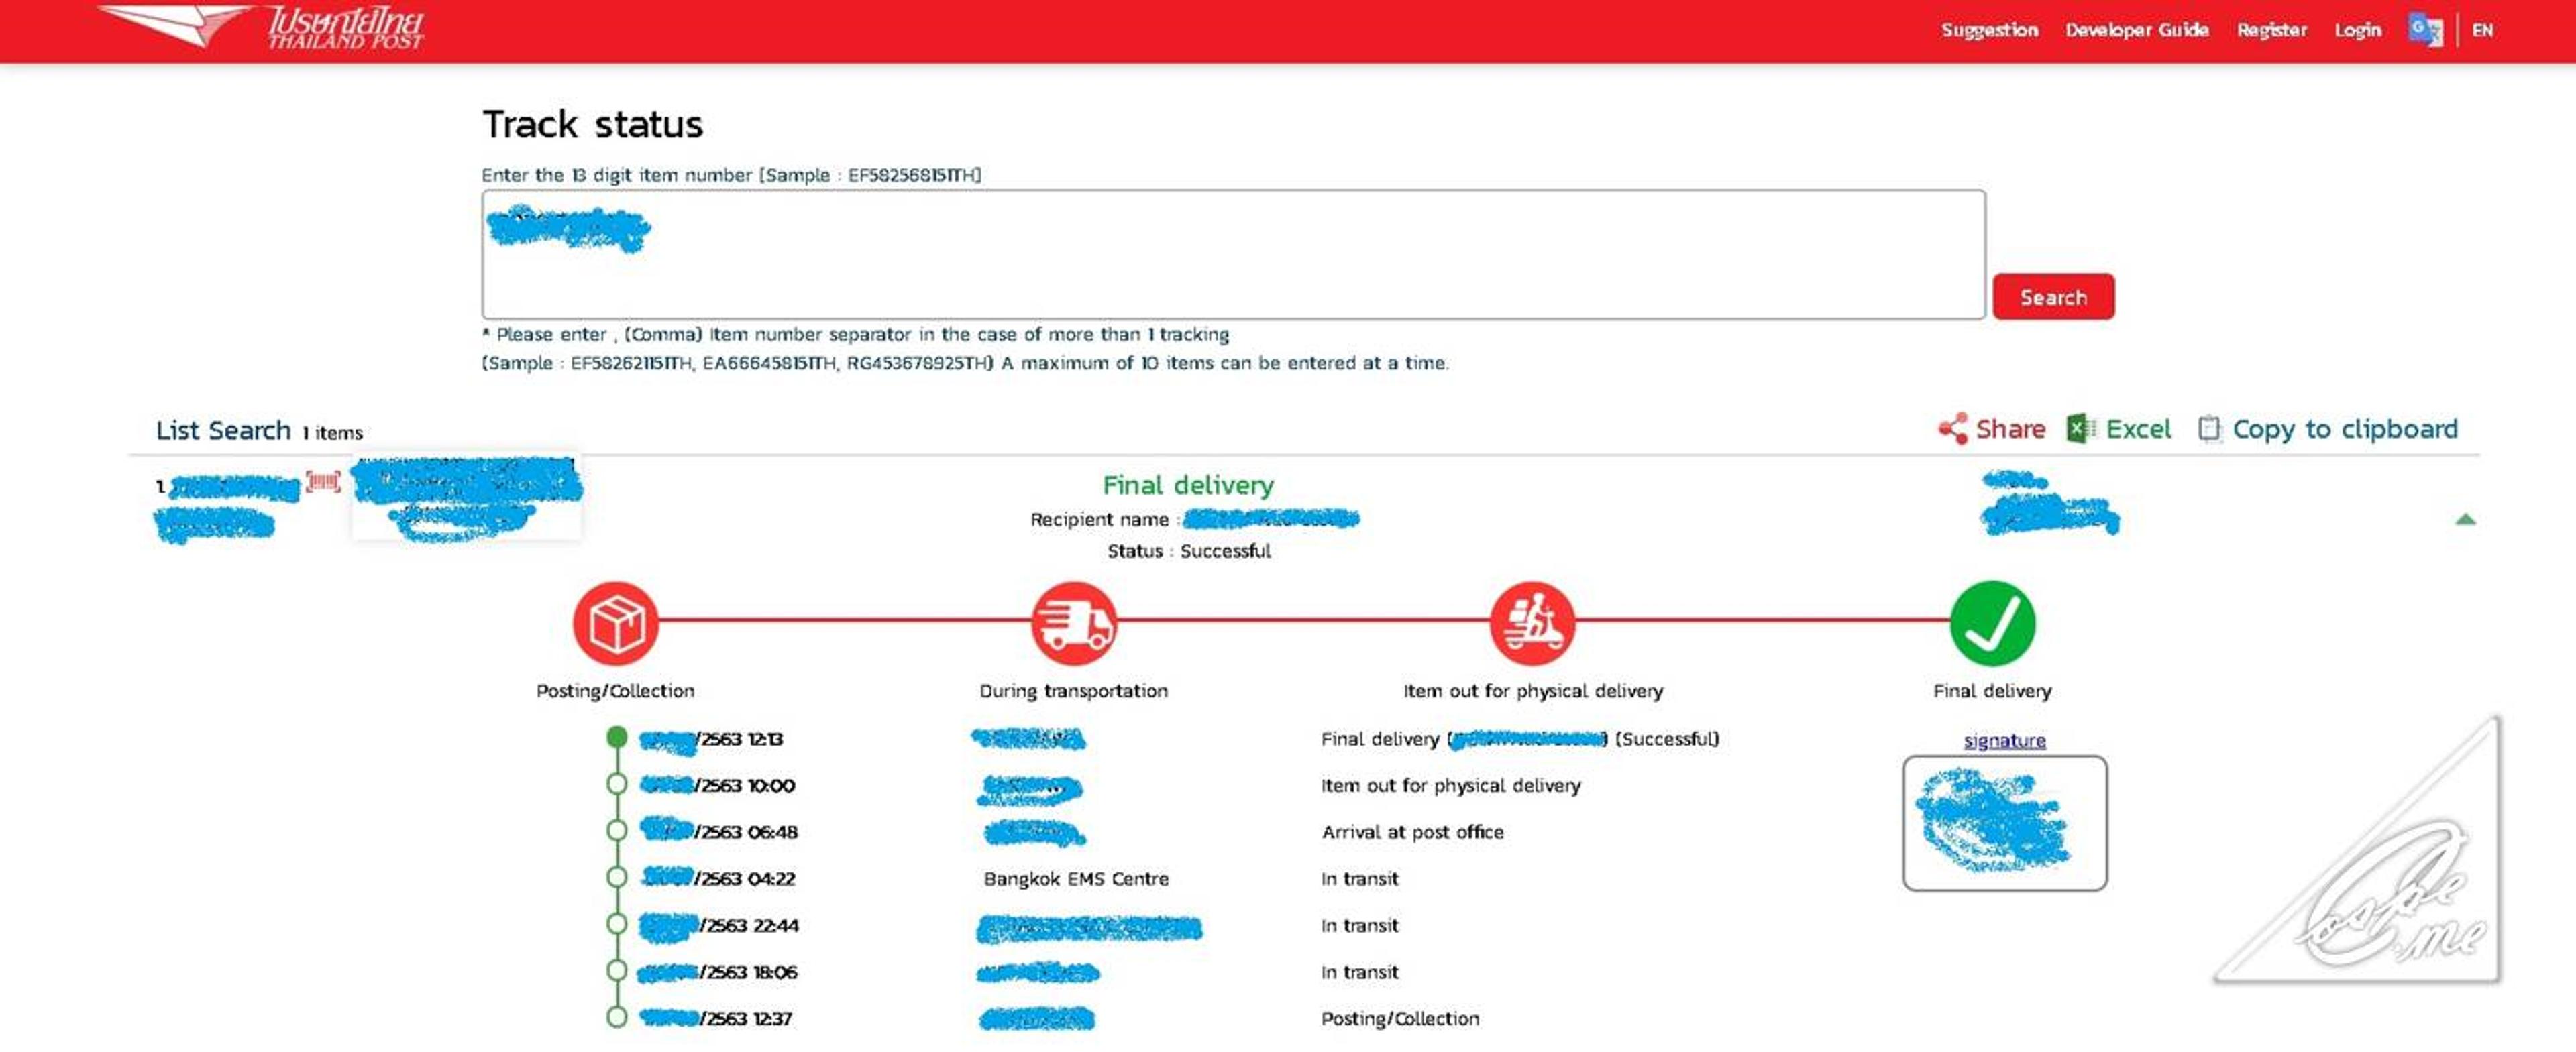Open the signature link

[x=2004, y=740]
